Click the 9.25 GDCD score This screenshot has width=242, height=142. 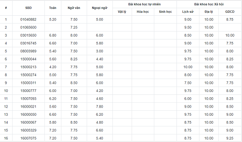click(x=230, y=138)
